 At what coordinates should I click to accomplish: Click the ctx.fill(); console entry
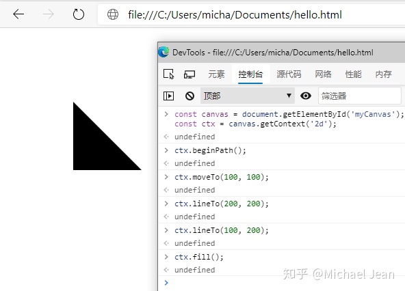pos(199,257)
